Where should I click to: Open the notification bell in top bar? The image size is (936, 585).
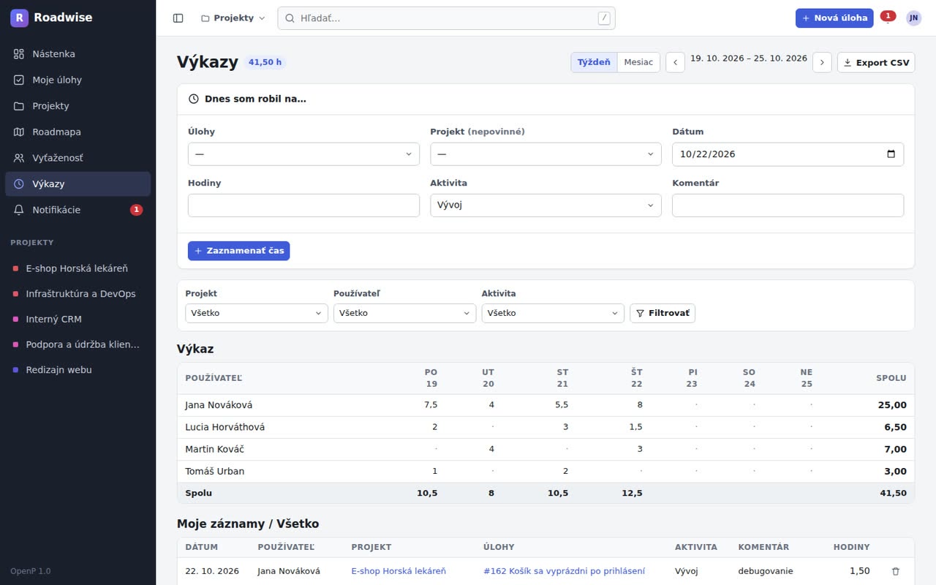pyautogui.click(x=888, y=18)
